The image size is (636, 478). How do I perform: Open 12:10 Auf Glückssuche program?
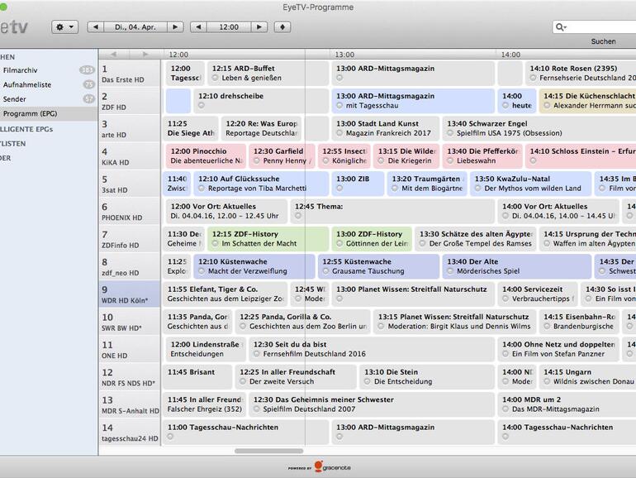[x=261, y=184]
